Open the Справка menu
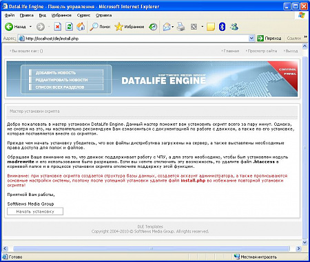Viewport: 310px width, 262px height. click(103, 15)
